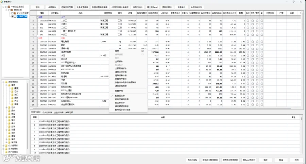Click the 南京 city folder icon under 市场信息价

[x=9, y=85]
